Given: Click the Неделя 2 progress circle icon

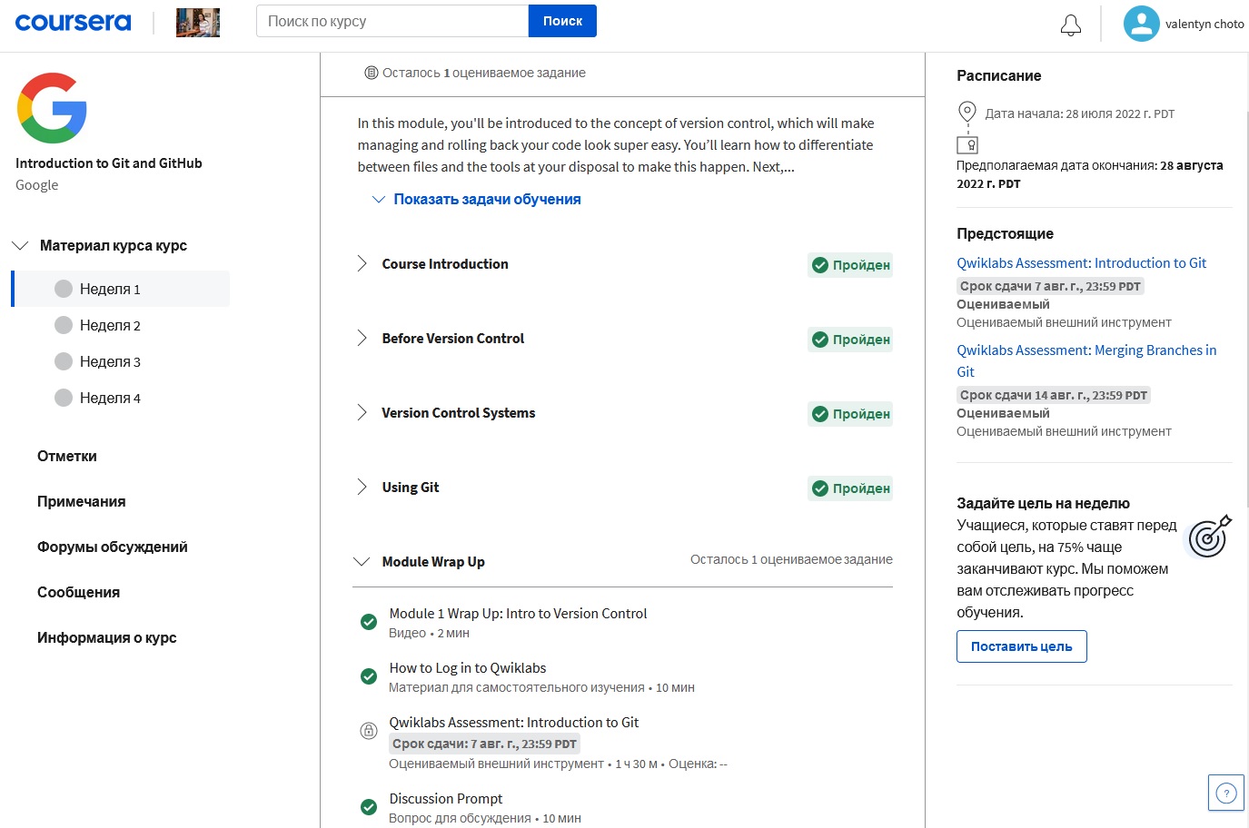Looking at the screenshot, I should coord(64,325).
